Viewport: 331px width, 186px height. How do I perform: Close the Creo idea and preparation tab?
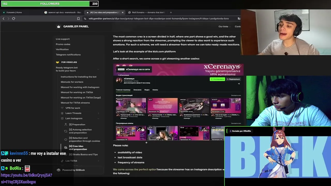tap(123, 12)
